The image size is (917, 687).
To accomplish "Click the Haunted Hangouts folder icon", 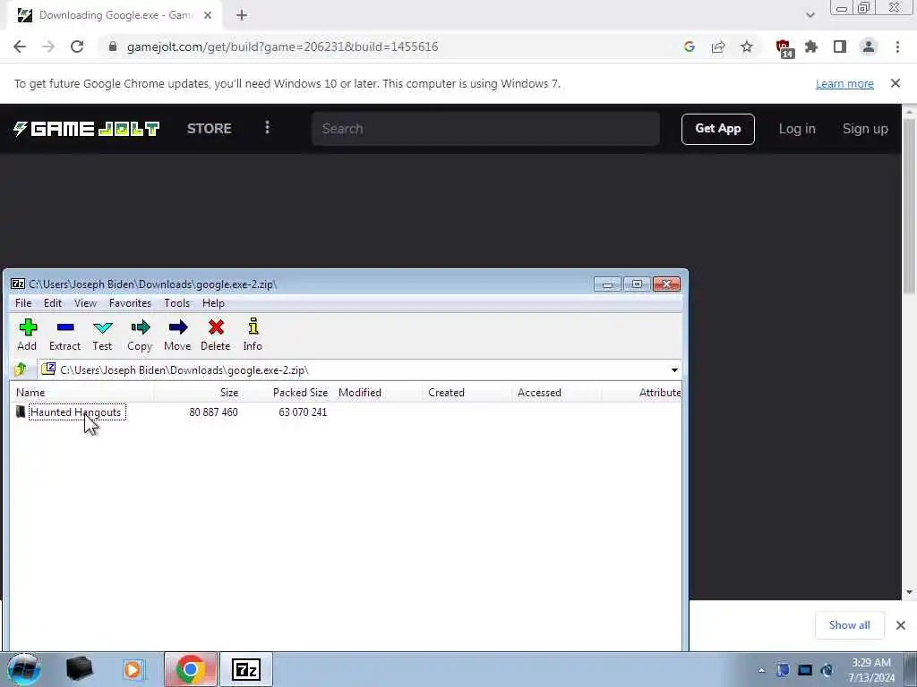I will point(21,411).
